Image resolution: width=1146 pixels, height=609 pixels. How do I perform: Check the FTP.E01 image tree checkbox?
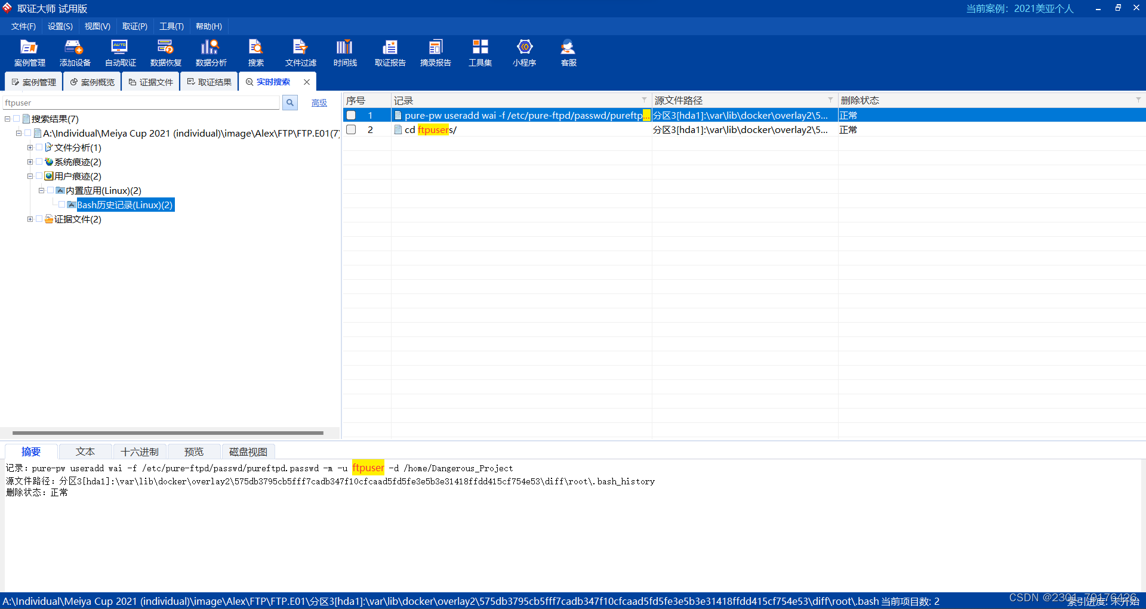[x=28, y=133]
